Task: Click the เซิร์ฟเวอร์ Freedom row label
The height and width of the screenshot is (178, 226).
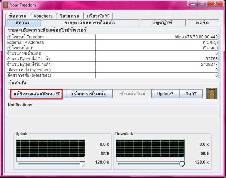Action: pos(25,37)
